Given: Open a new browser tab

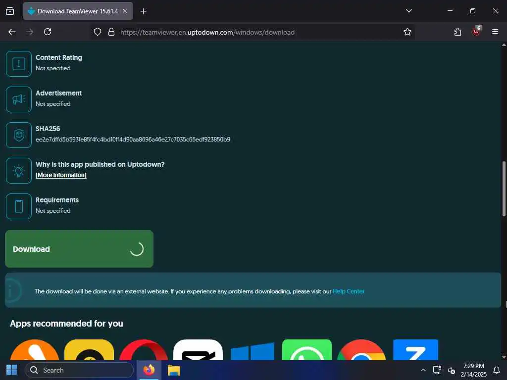Looking at the screenshot, I should 143,11.
